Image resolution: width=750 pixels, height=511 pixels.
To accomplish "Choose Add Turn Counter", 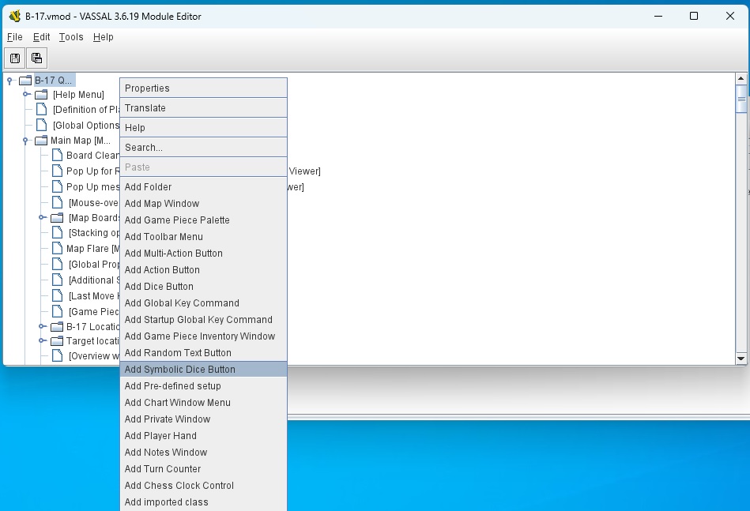I will click(x=203, y=469).
